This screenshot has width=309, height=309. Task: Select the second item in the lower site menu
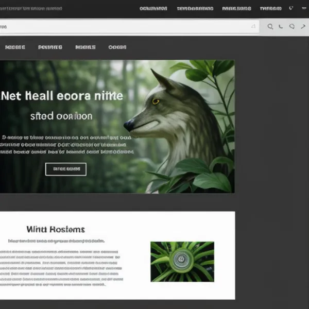coord(50,47)
